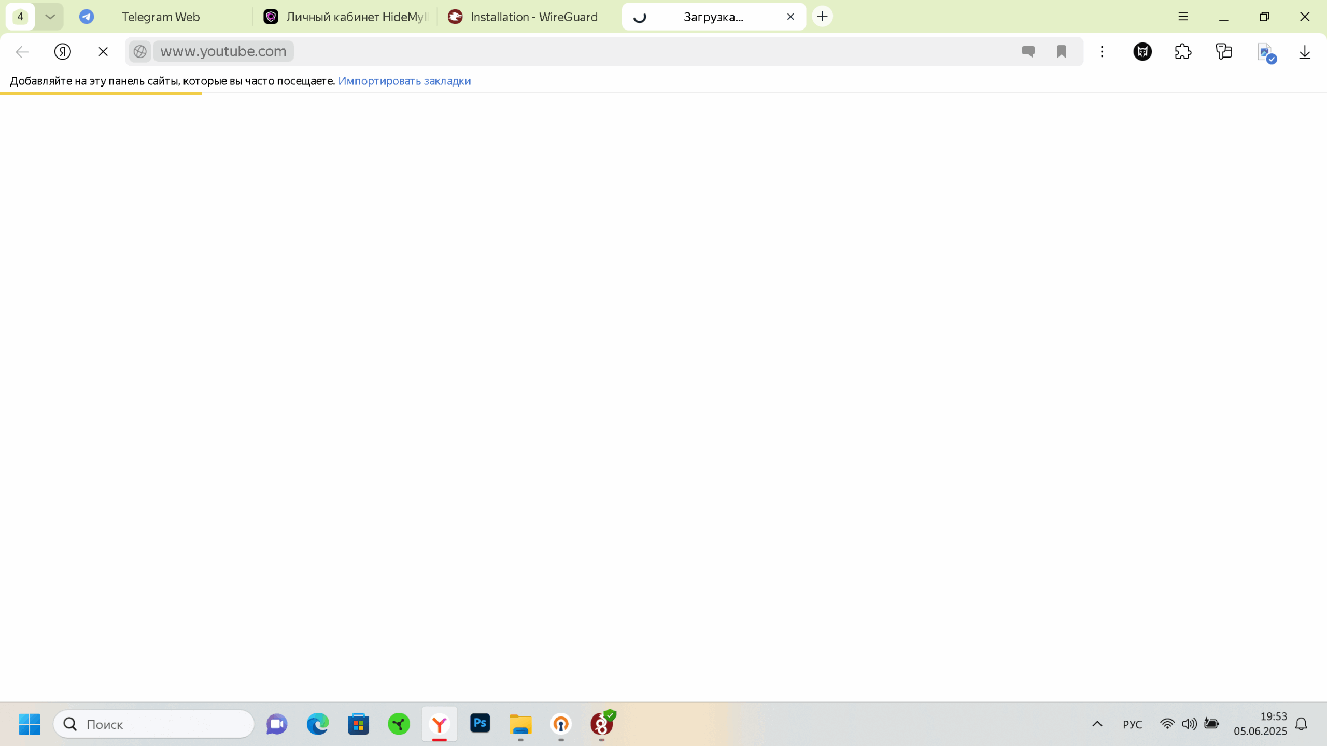Click the Импортировать закладки link
The image size is (1327, 746).
point(404,81)
